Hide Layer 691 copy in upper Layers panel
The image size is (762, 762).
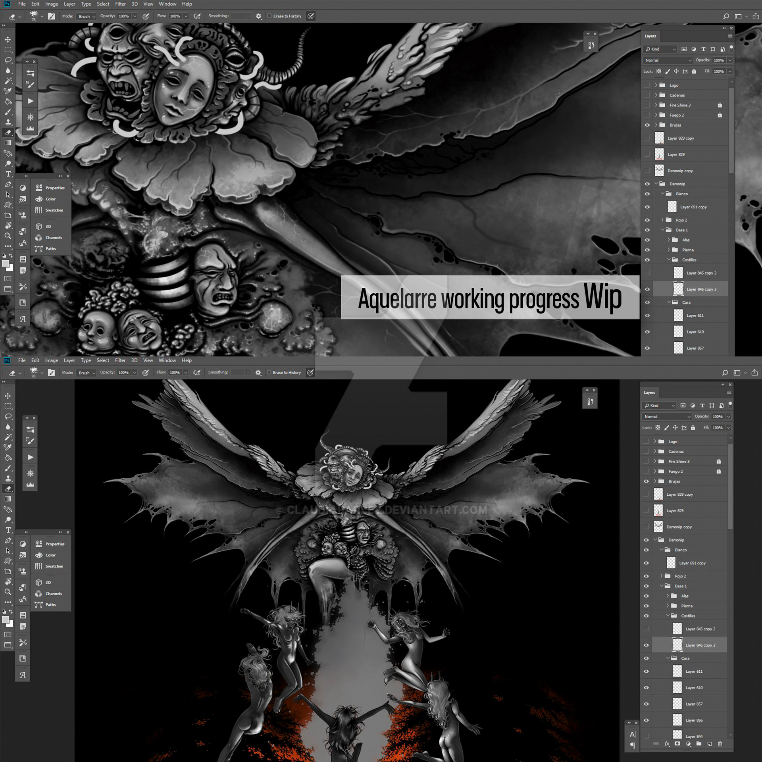pos(647,207)
